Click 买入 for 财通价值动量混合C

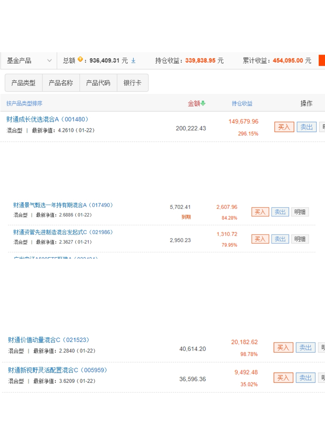click(283, 347)
